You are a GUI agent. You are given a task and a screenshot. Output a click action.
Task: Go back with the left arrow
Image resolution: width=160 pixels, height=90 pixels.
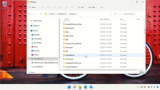pyautogui.click(x=29, y=14)
